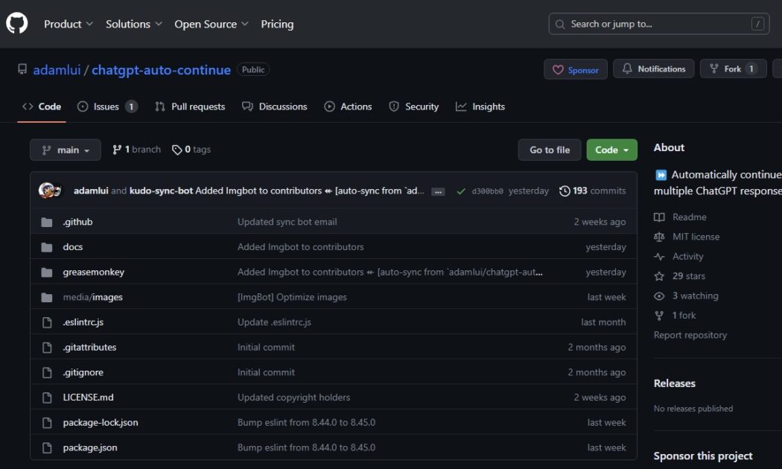View the 1 branch link
The height and width of the screenshot is (469, 782).
coord(136,150)
